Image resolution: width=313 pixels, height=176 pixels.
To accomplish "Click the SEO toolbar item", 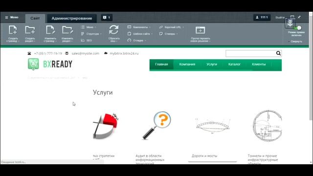I will pos(87,41).
